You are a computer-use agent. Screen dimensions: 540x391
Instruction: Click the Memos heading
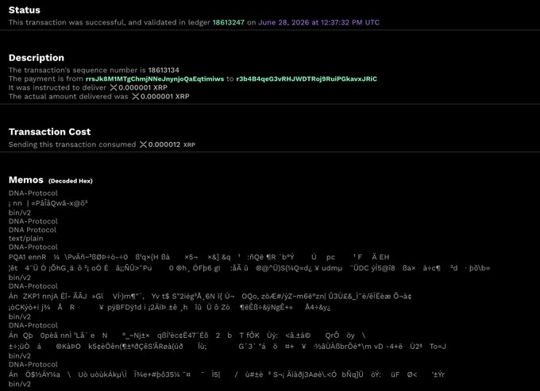(26, 180)
